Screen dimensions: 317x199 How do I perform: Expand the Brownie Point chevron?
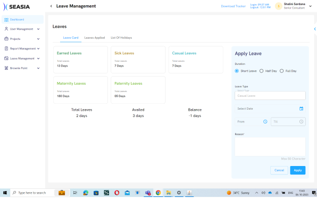coord(38,68)
